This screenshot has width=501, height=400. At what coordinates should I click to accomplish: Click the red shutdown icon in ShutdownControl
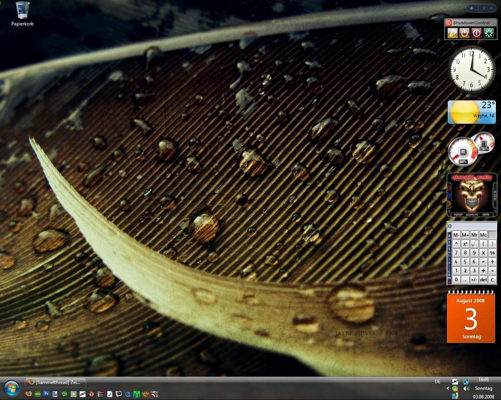click(476, 33)
